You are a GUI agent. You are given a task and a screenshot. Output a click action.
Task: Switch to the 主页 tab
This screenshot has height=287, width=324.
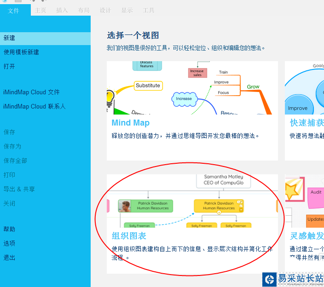point(40,10)
